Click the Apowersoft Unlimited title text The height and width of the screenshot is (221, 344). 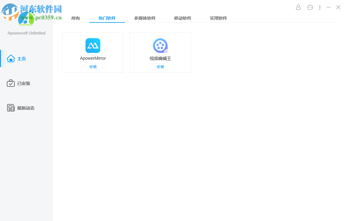point(26,33)
